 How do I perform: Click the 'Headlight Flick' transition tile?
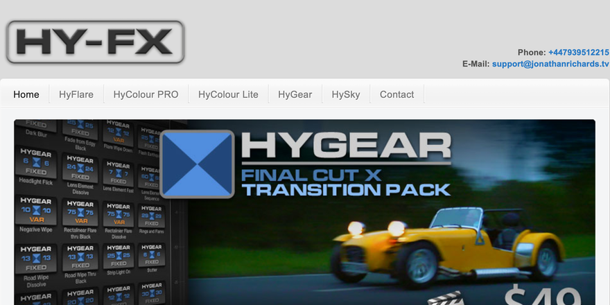(x=36, y=166)
